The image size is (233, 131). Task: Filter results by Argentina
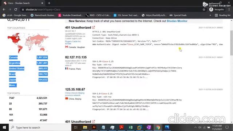[15, 63]
